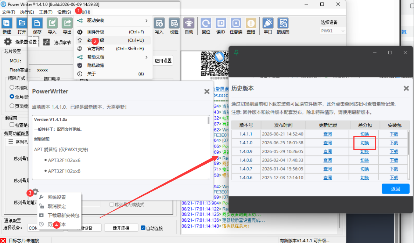Click the 复位 (Reset) toolbar icon
The height and width of the screenshot is (243, 414).
tap(206, 23)
